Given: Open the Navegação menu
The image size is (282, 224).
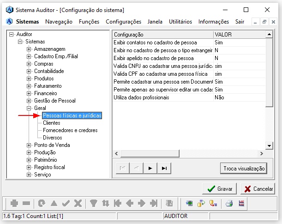Looking at the screenshot, I should pyautogui.click(x=59, y=22).
